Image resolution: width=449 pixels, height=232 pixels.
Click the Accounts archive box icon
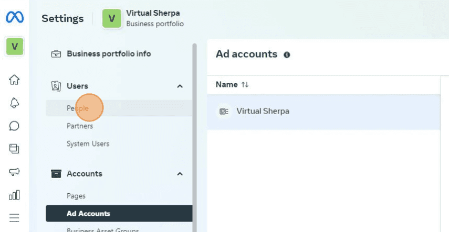[56, 174]
